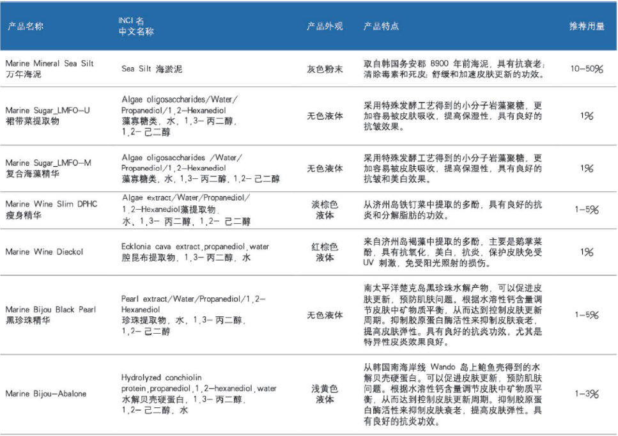The width and height of the screenshot is (618, 436).
Task: Click the INCI 名 中文名称 column header
Action: [x=136, y=26]
